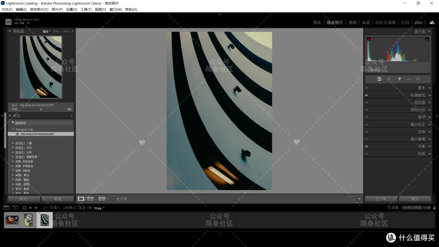Switch to R|A reference view icon
439x247 pixels.
point(90,199)
